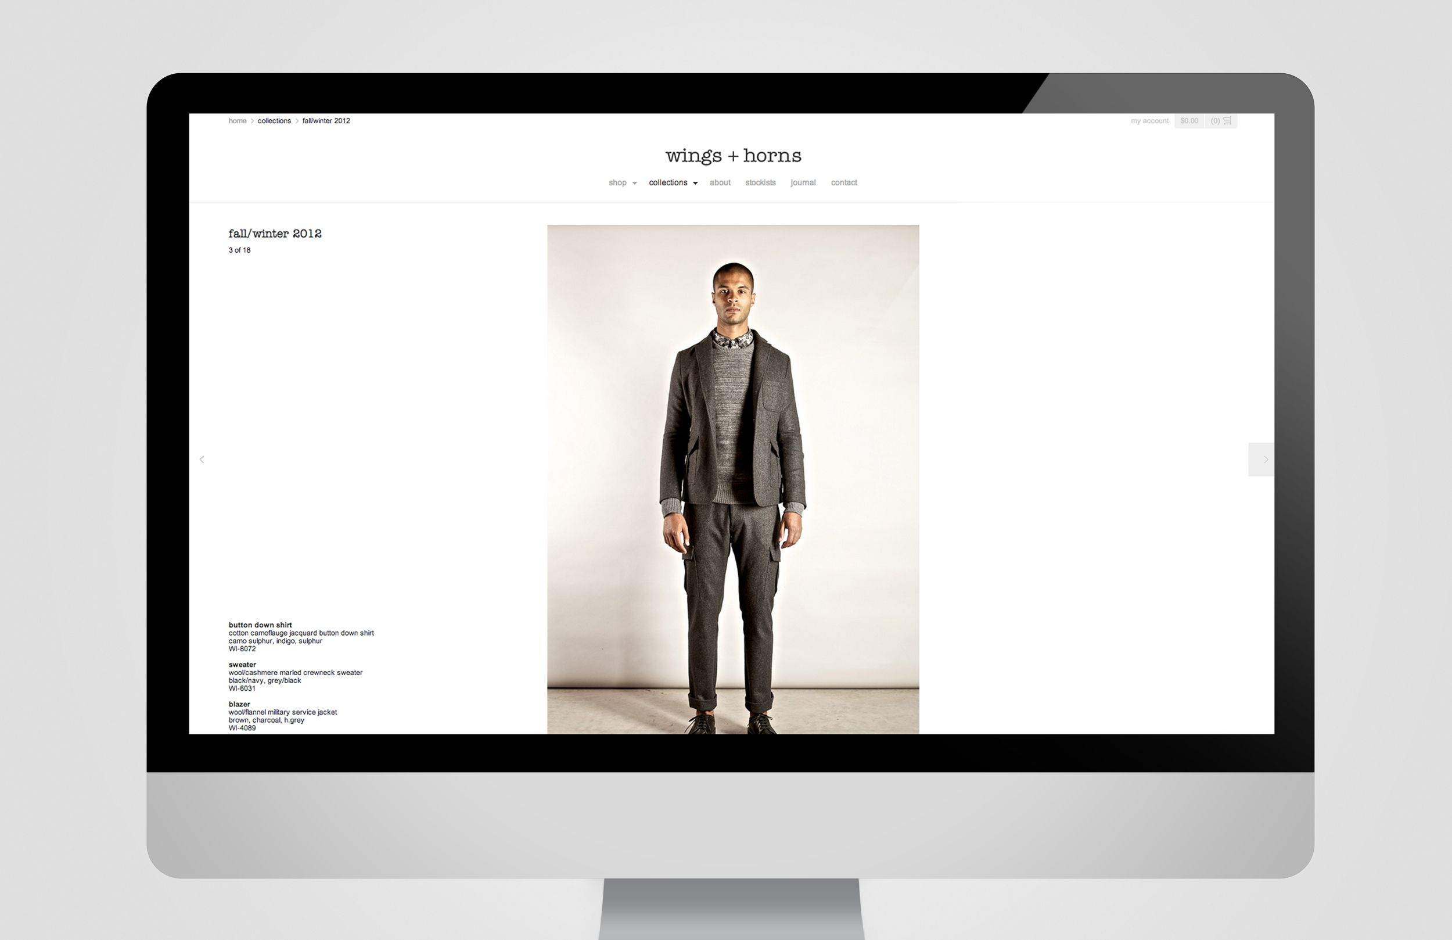Click the account icon top right

[1149, 121]
